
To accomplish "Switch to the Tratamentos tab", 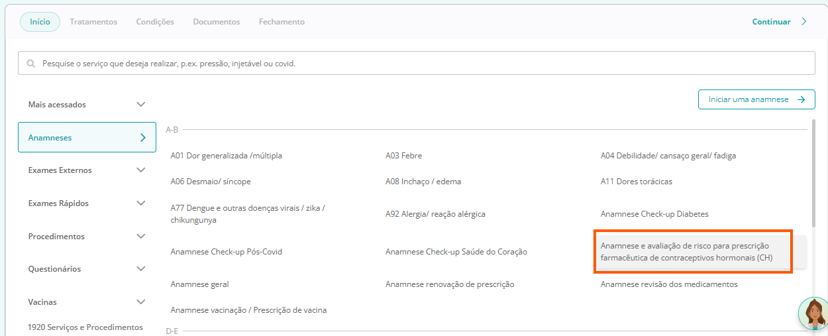I will [x=93, y=22].
